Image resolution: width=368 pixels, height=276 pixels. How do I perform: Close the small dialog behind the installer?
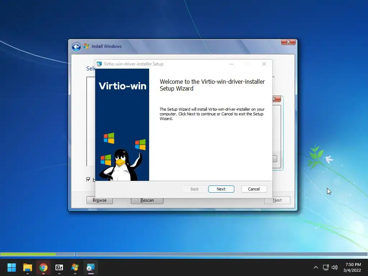pyautogui.click(x=276, y=99)
